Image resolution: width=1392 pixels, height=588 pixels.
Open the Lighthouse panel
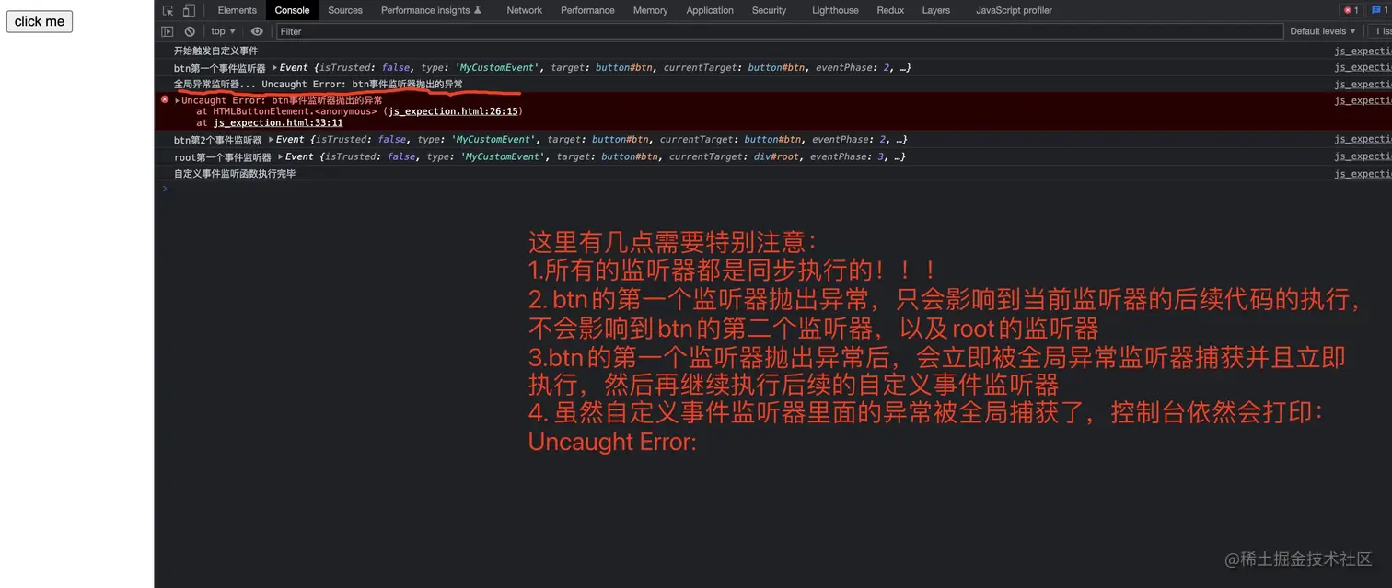[834, 10]
